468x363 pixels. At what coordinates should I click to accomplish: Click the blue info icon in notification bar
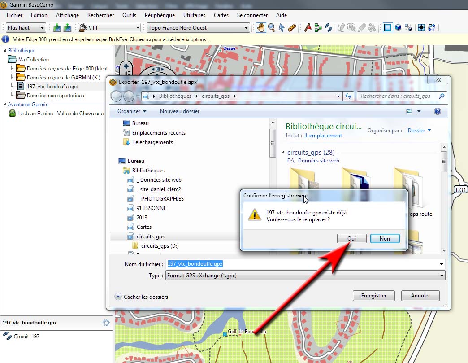5,39
